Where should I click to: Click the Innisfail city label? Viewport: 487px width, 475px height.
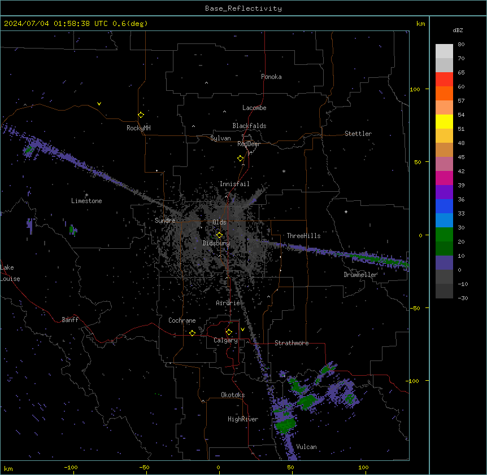point(234,184)
